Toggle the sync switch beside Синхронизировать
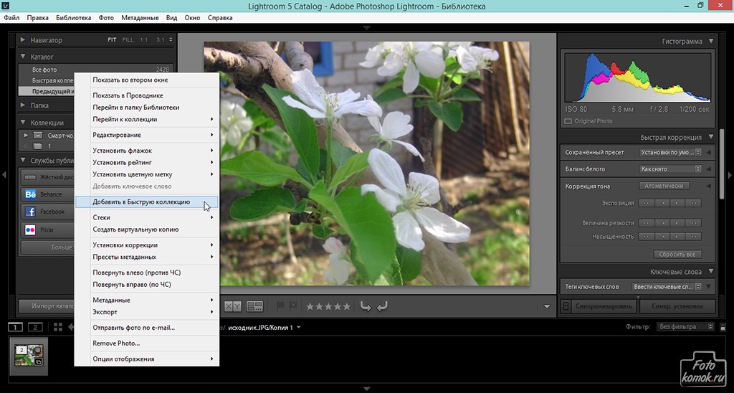The height and width of the screenshot is (393, 734). coord(566,306)
